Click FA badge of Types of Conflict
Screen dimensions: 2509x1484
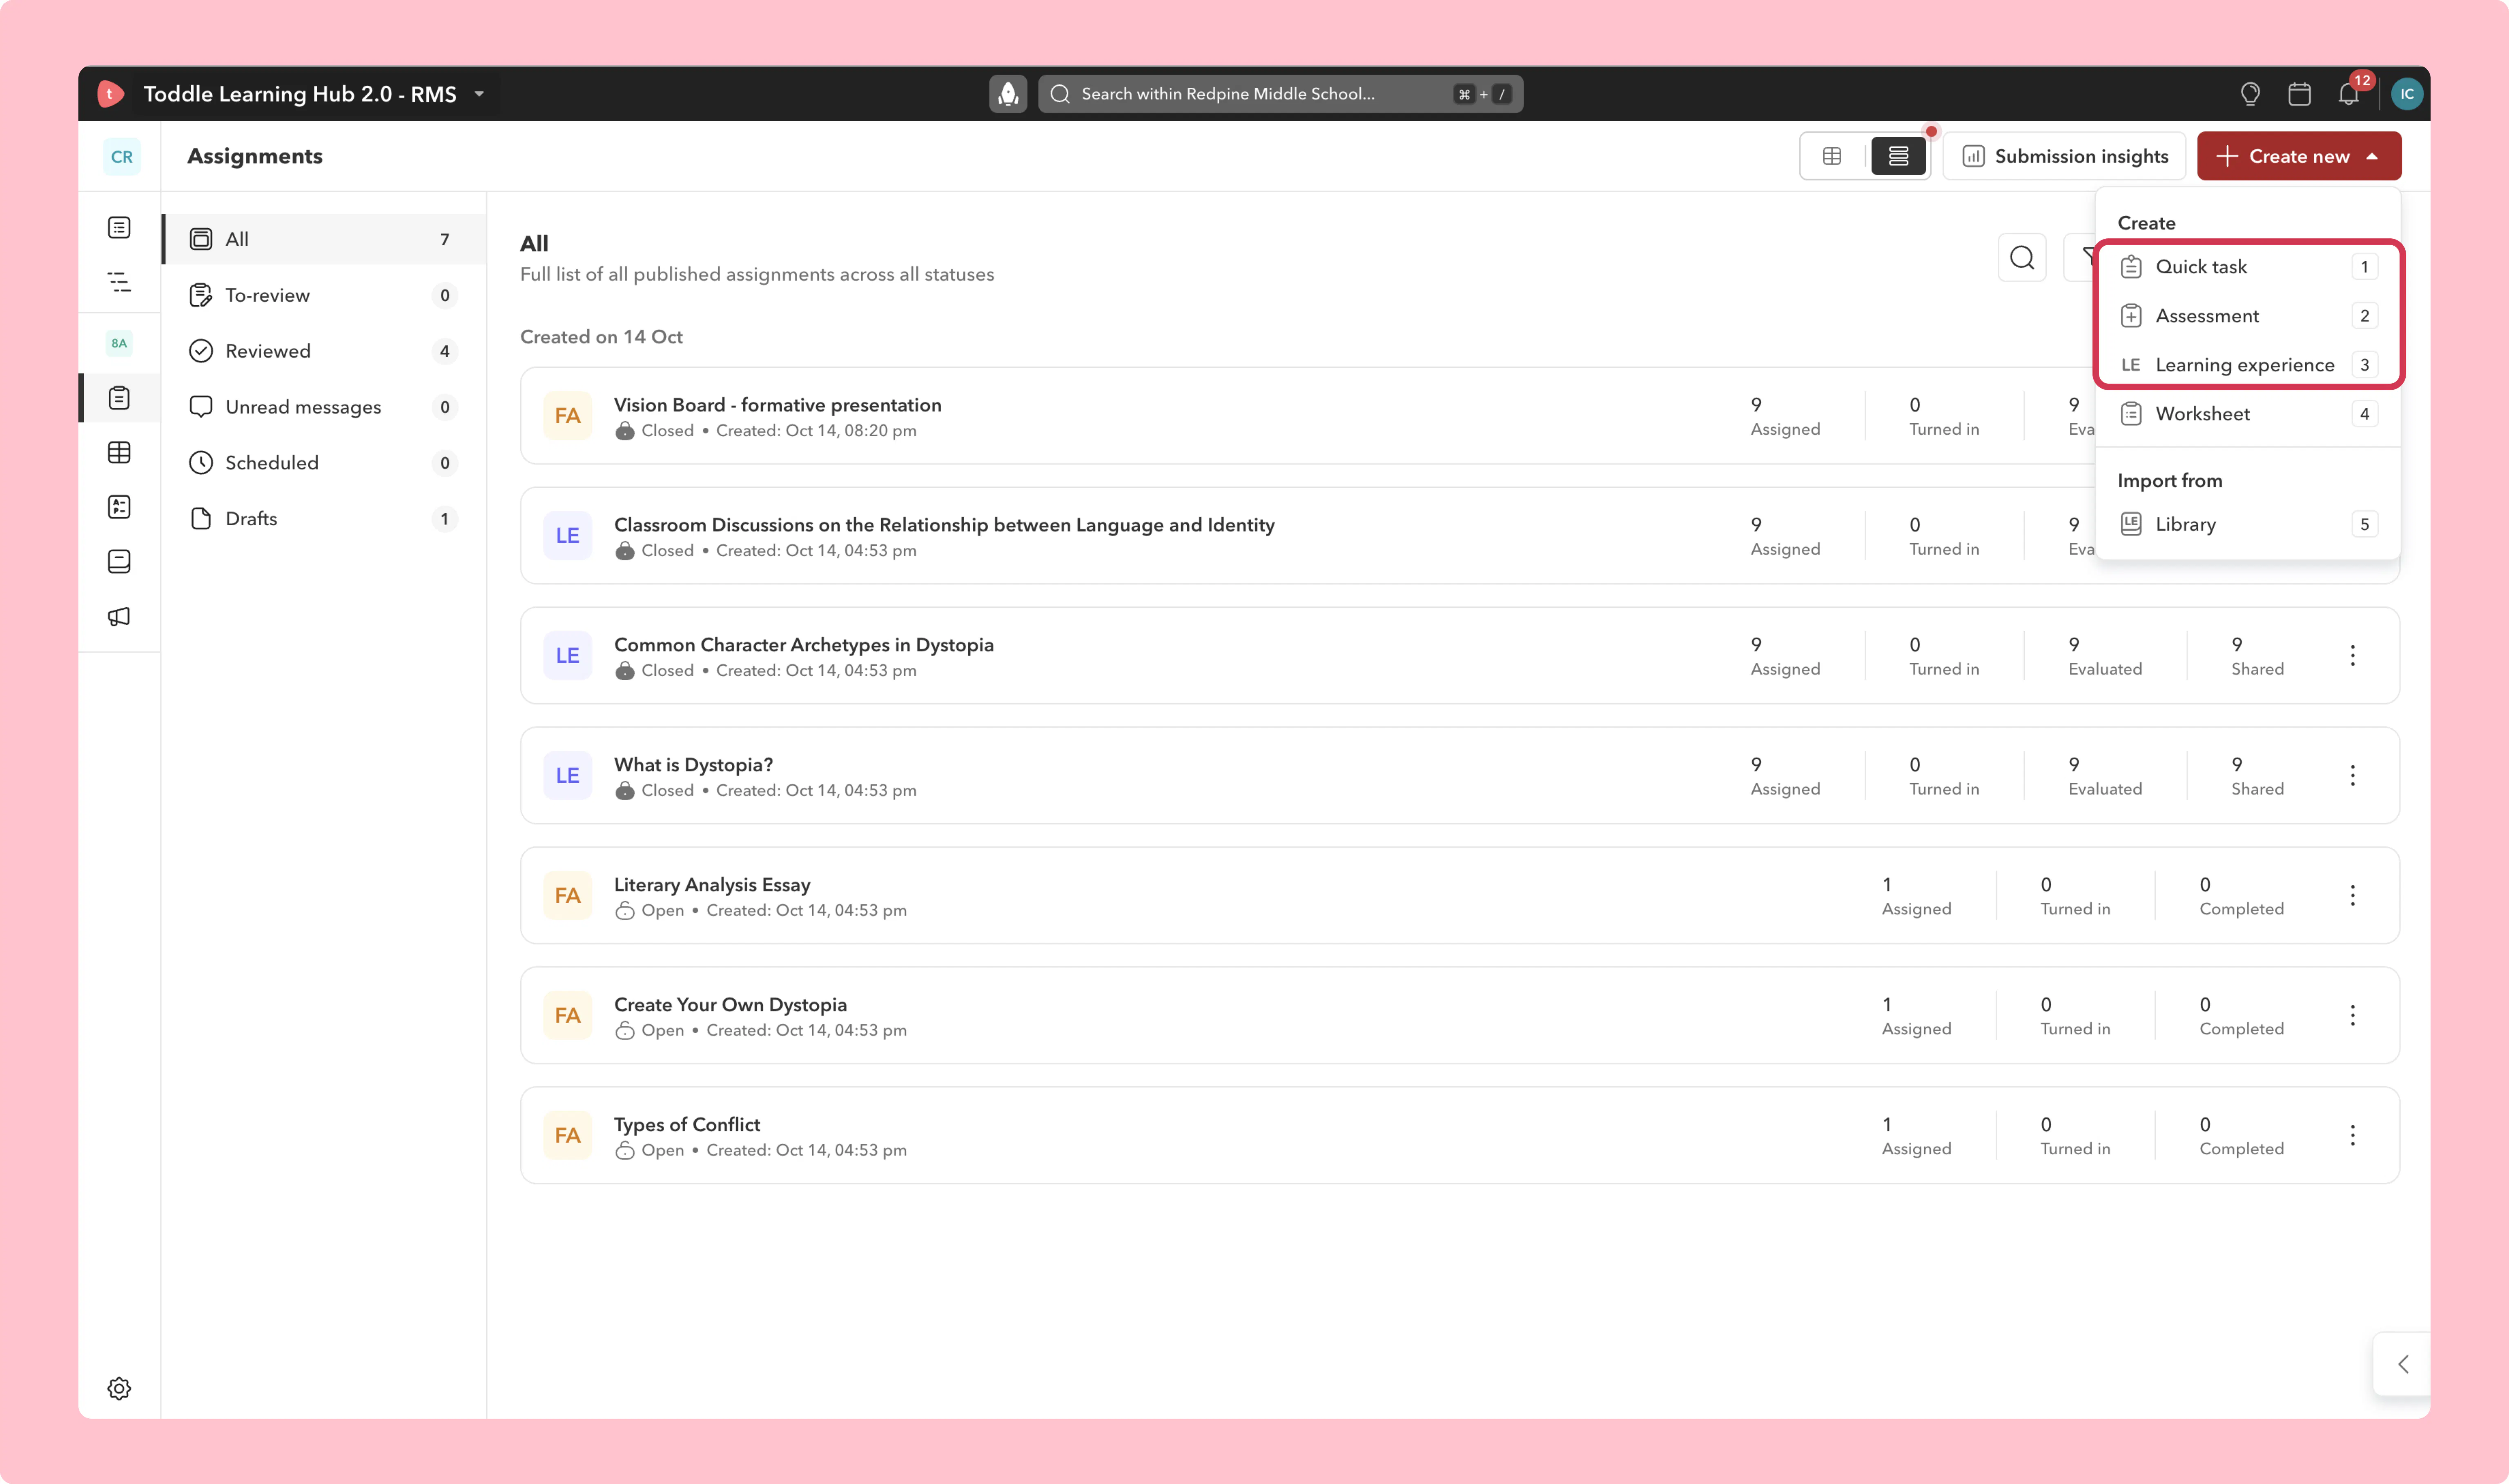tap(567, 1136)
